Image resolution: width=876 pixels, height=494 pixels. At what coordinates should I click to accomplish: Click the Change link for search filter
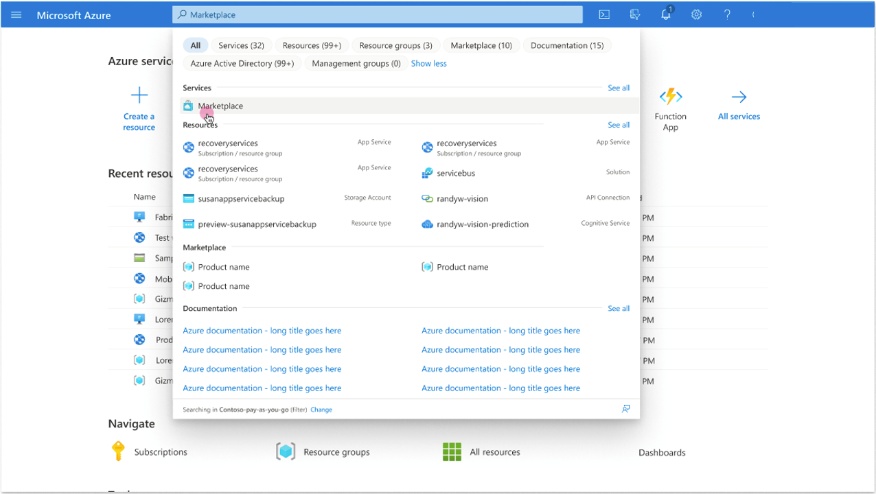coord(321,409)
